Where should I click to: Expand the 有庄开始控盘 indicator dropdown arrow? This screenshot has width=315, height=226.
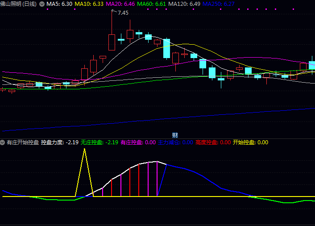(x=3, y=142)
